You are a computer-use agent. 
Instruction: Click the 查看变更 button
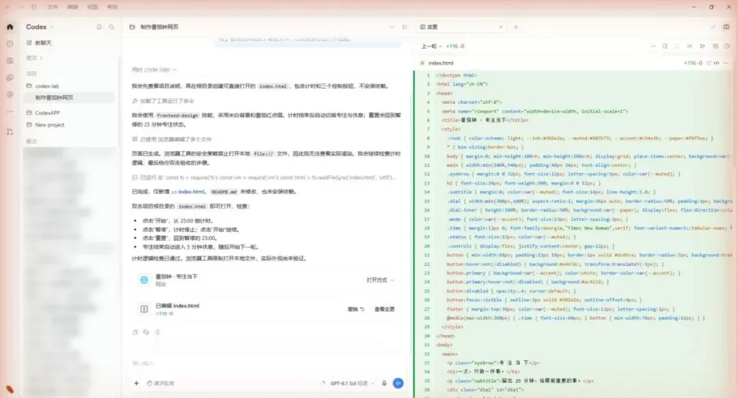(x=385, y=310)
